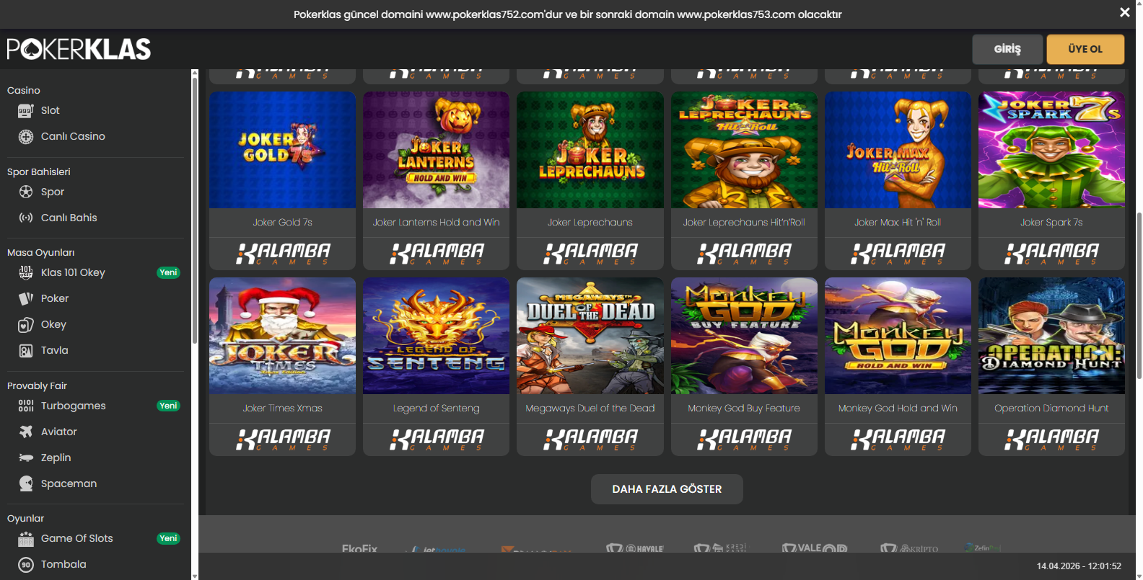
Task: Click the Zeplin airship icon
Action: [x=26, y=458]
